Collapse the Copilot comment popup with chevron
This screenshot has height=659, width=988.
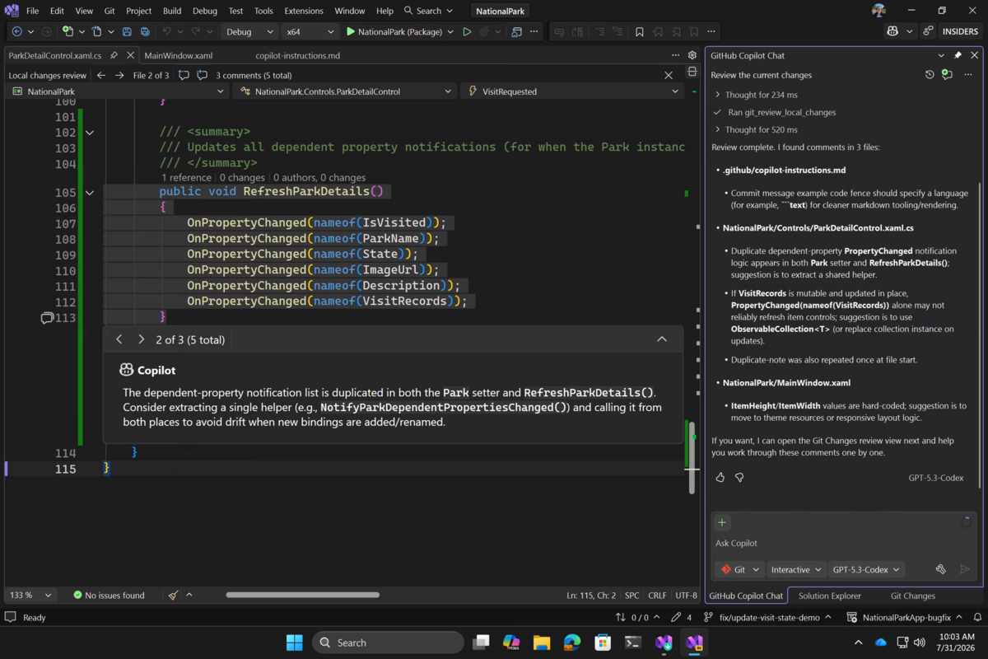[662, 339]
